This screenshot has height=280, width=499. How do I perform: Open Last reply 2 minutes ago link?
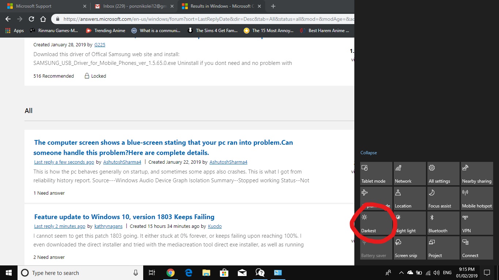(x=60, y=226)
